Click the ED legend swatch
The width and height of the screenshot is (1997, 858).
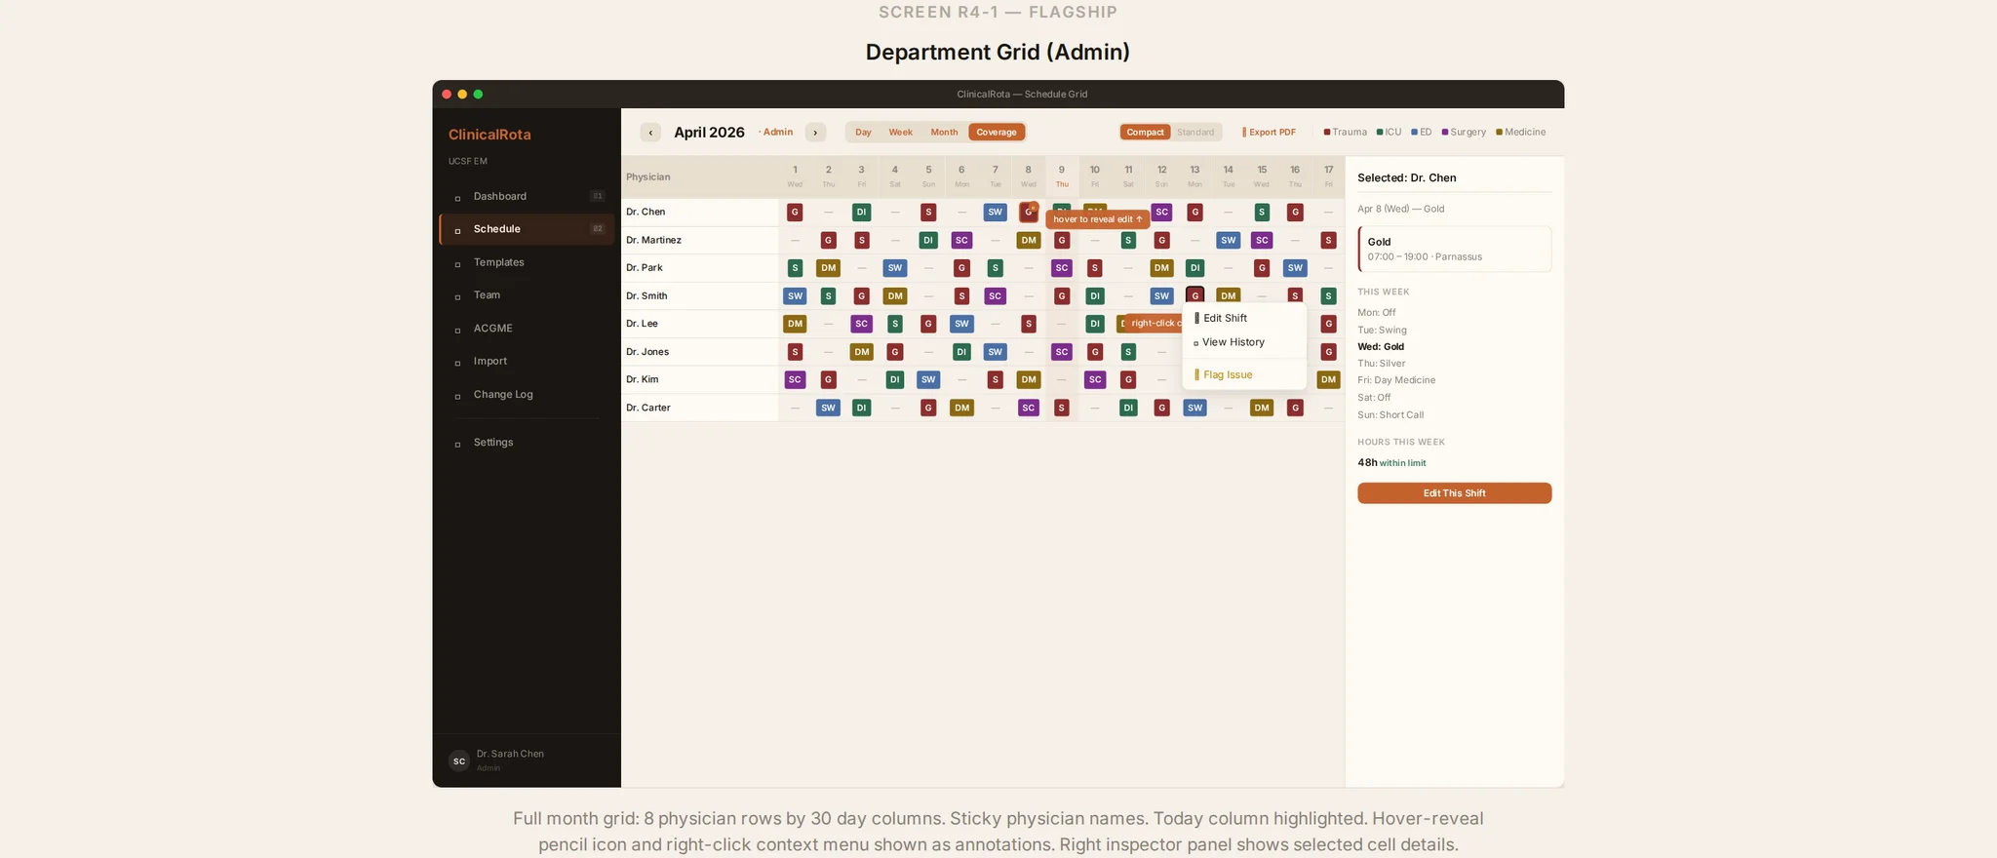click(1414, 133)
